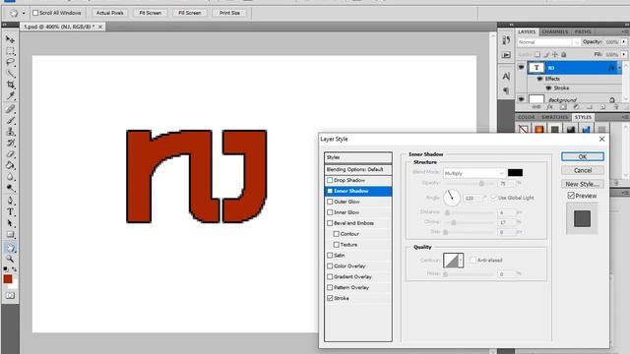
Task: Select the Path Selection tool
Action: [10, 223]
